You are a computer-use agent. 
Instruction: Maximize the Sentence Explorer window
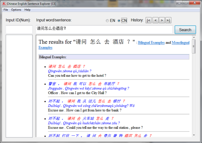coord(186,3)
